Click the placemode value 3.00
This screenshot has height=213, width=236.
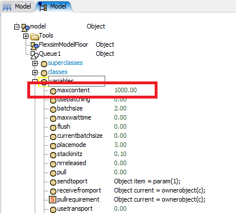120,145
